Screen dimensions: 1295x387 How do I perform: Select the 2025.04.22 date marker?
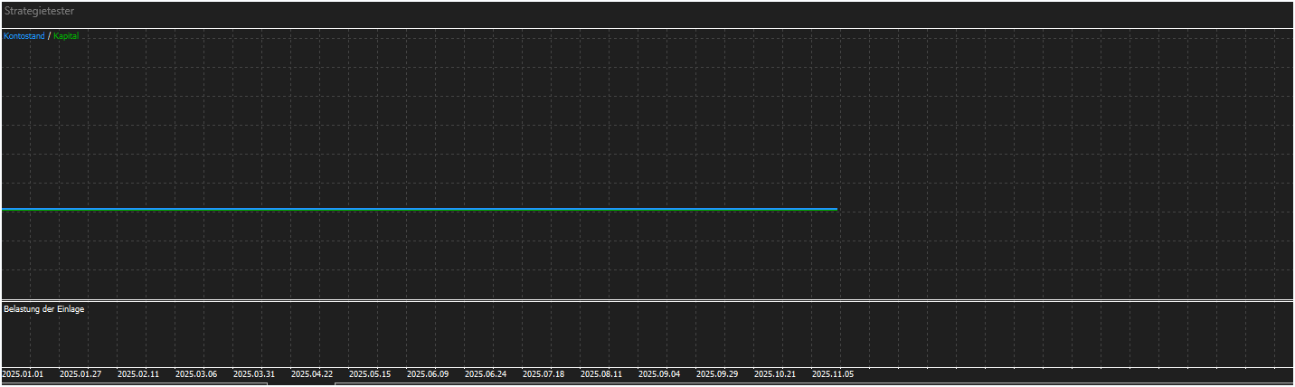312,373
